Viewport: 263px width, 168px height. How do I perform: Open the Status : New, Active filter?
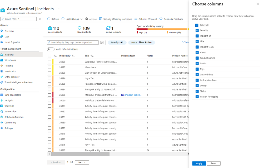tap(141, 42)
